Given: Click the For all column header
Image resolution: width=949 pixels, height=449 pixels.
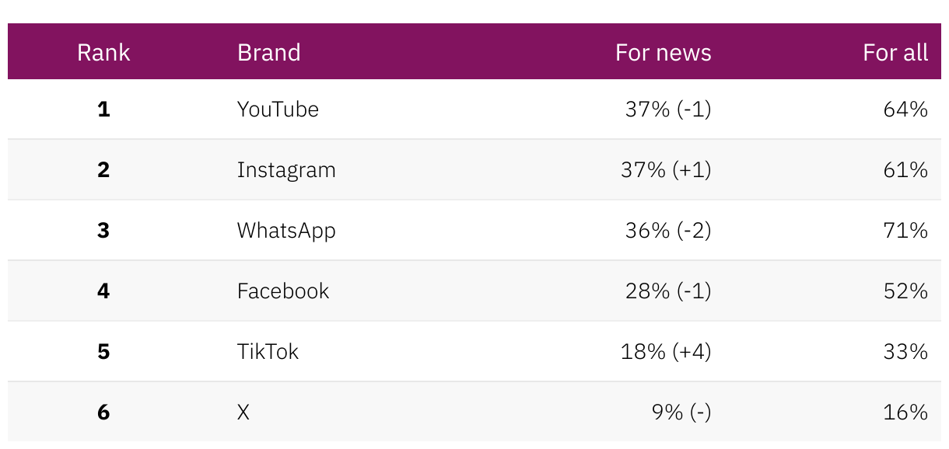Looking at the screenshot, I should click(x=895, y=53).
